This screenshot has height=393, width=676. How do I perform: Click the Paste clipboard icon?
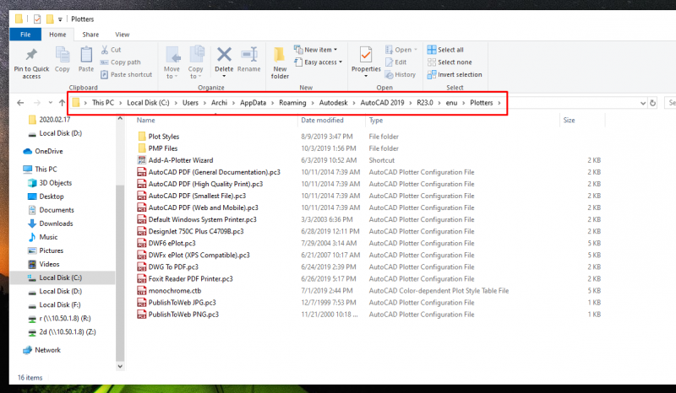coord(86,55)
